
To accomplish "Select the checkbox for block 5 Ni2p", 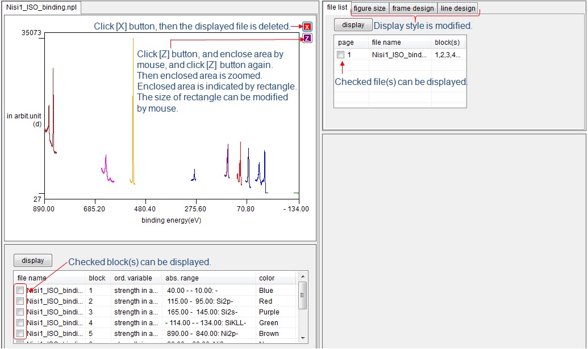I will 20,334.
